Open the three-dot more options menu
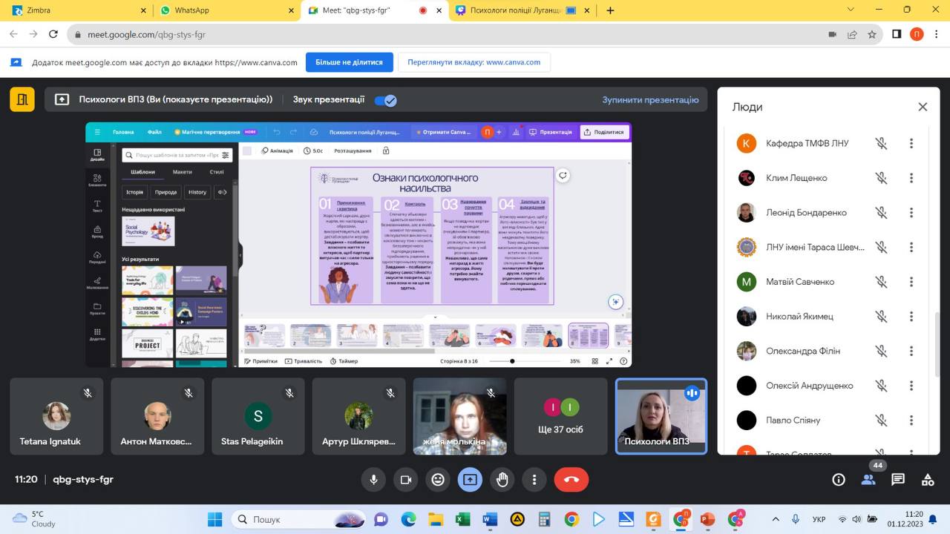The image size is (950, 534). [x=534, y=480]
